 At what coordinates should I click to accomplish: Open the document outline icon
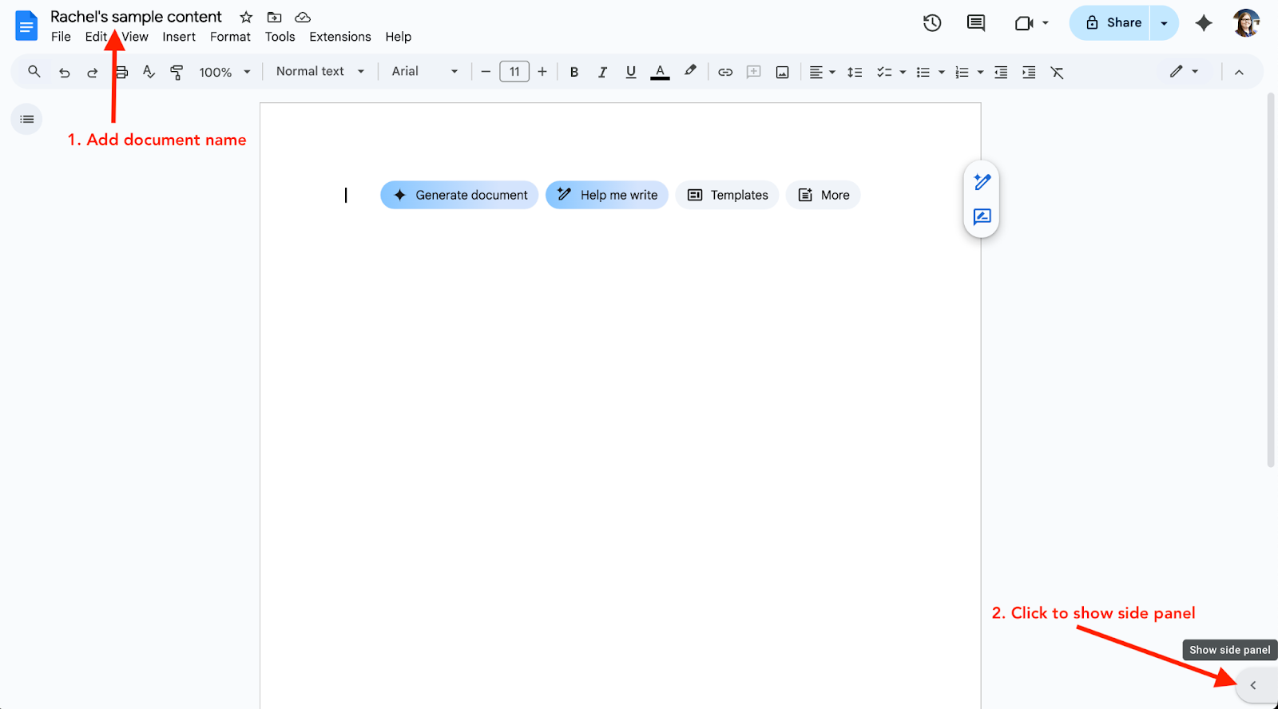coord(27,120)
